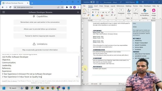Viewport: 162px width, 91px height.
Task: Open the ChatGPT hamburger menu
Action: [x=4, y=12]
